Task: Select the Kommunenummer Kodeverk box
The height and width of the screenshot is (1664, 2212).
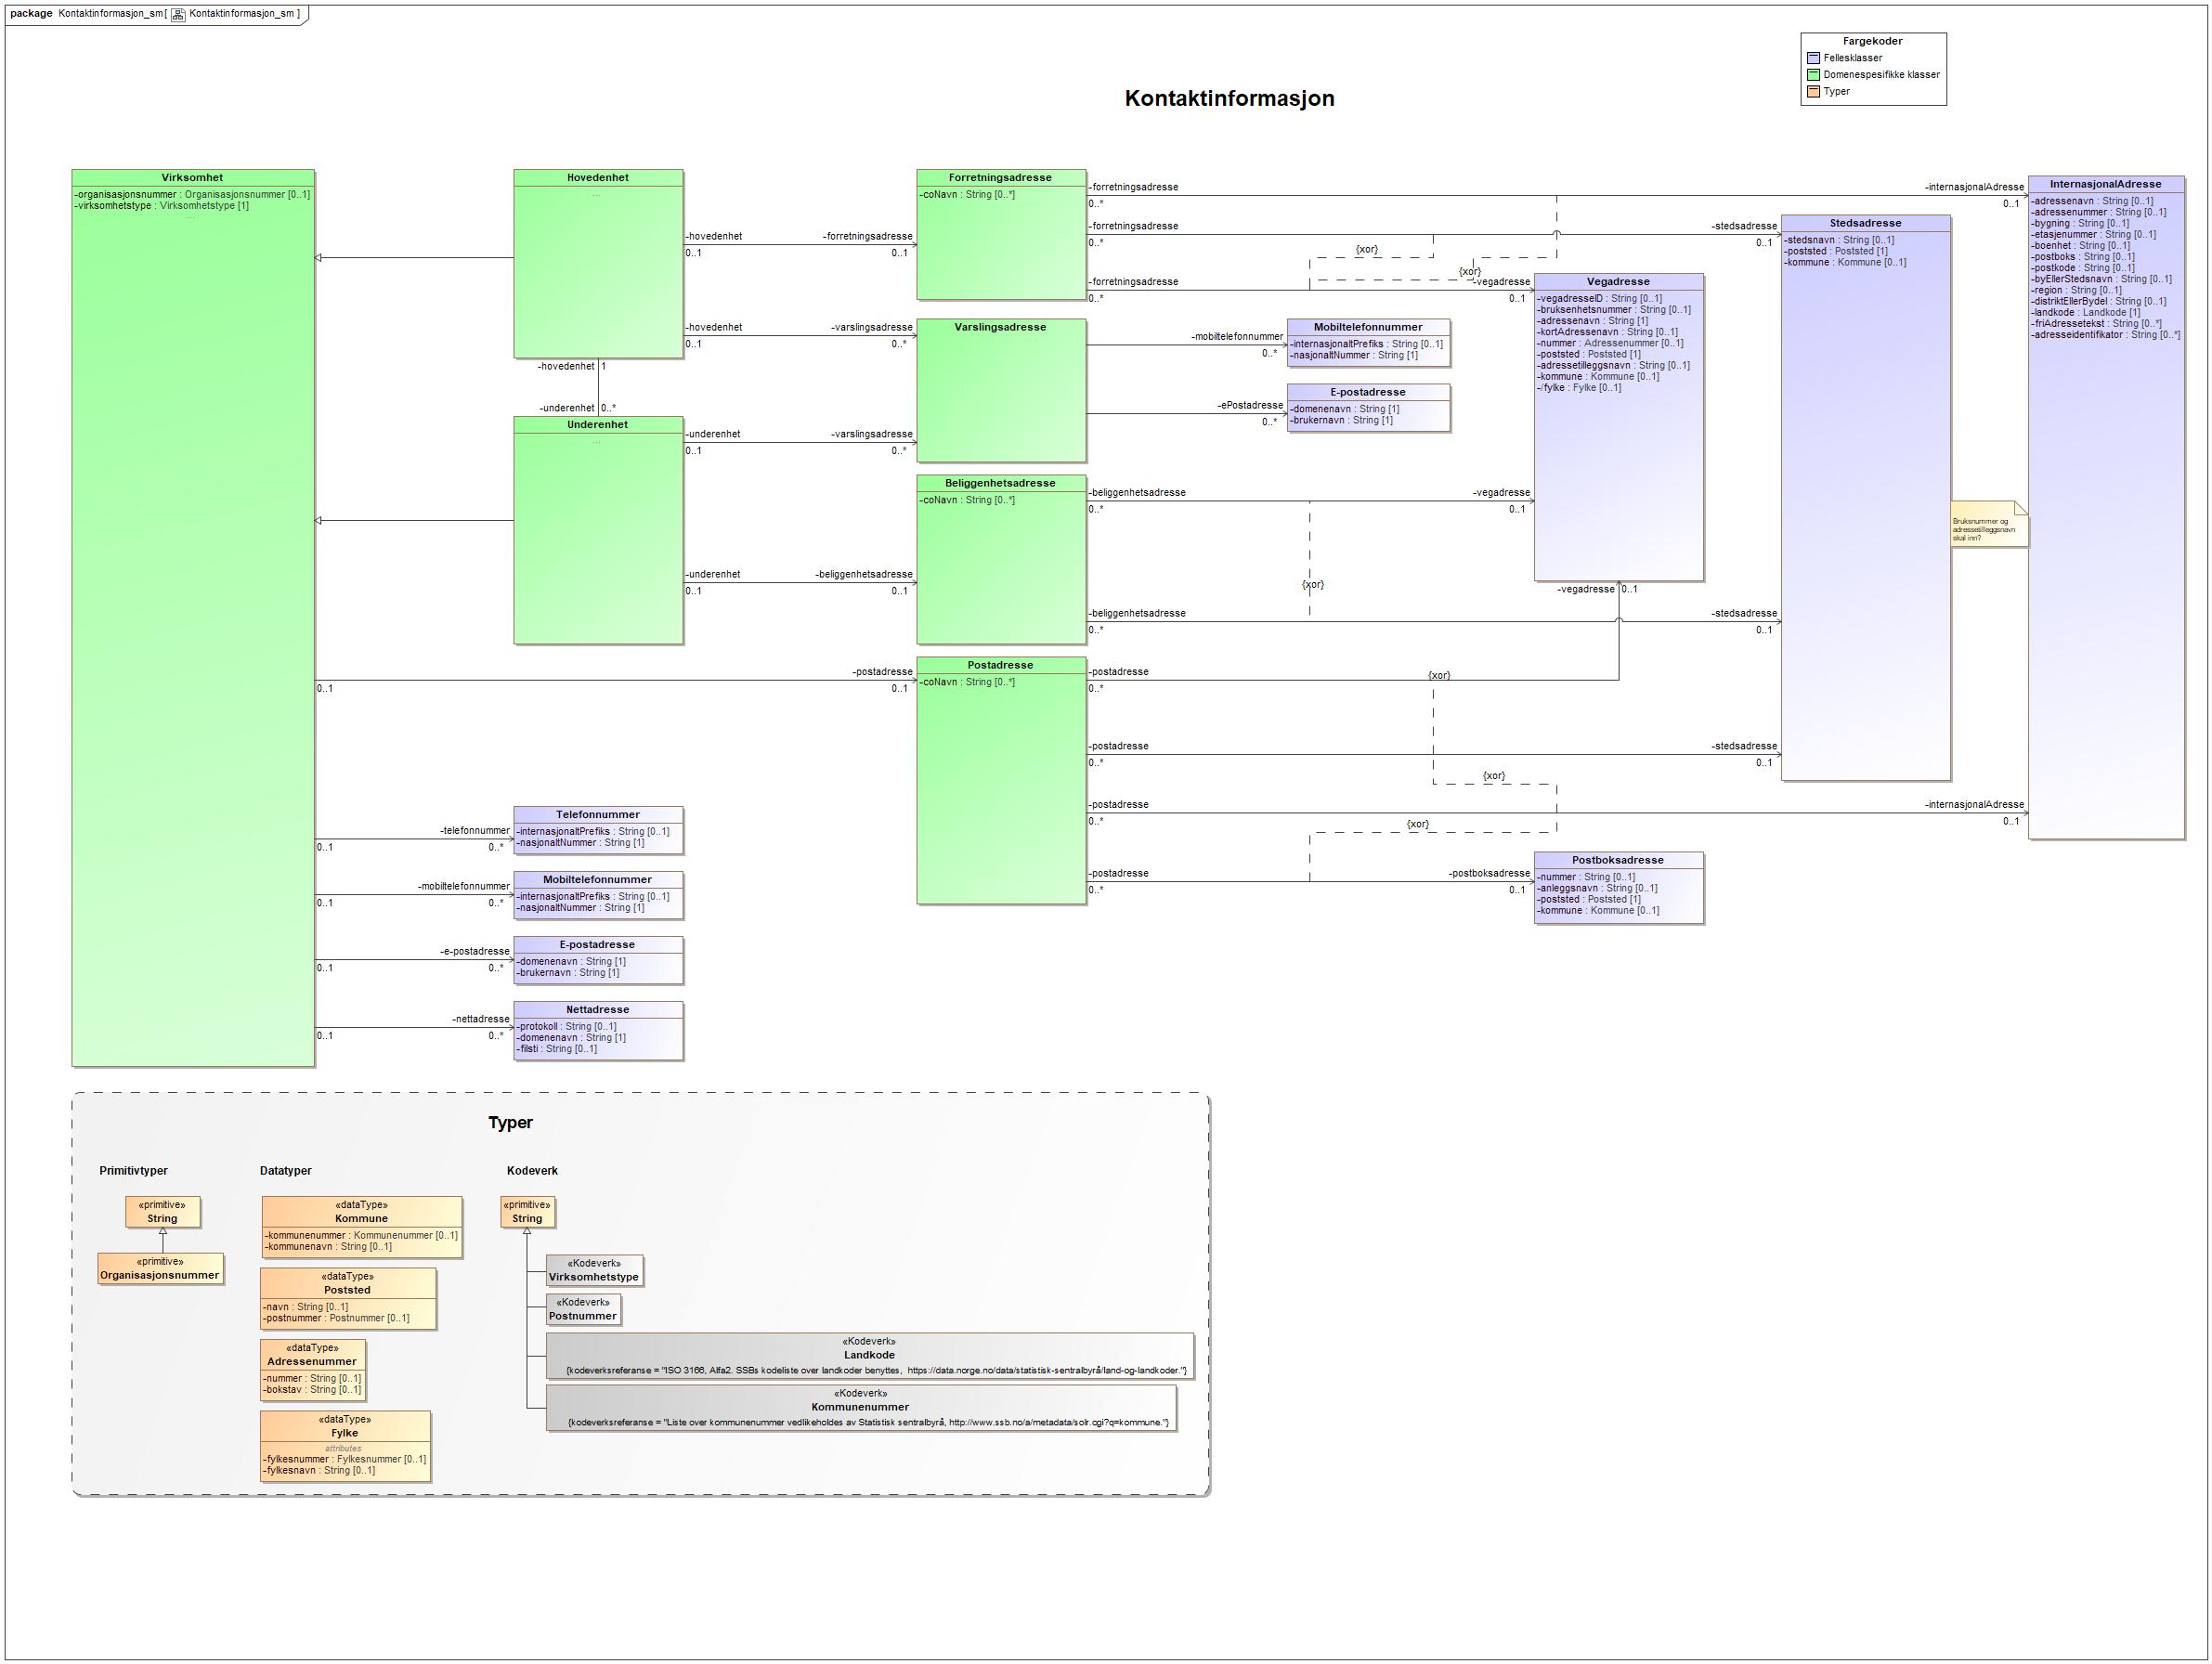Action: 861,1408
